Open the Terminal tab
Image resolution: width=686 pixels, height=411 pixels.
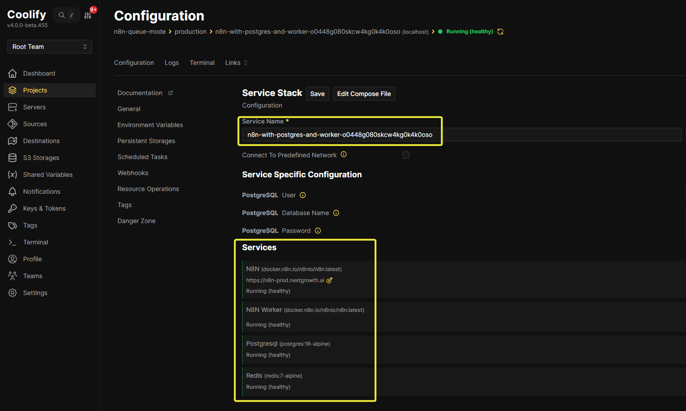(202, 63)
